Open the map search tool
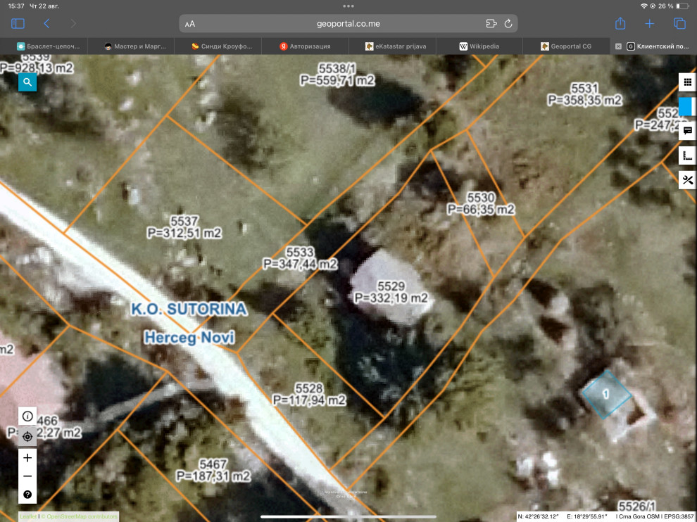The height and width of the screenshot is (522, 697). [27, 82]
